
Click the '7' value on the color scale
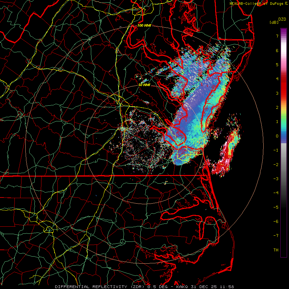tap(277, 36)
